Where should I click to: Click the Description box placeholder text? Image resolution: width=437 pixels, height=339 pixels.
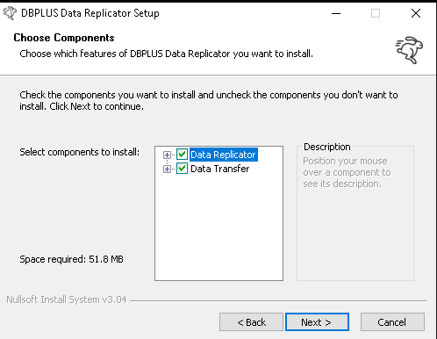tap(347, 172)
